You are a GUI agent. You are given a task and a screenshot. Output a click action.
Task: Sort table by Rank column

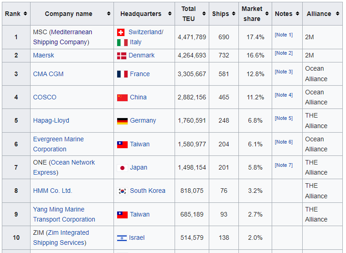(x=16, y=14)
